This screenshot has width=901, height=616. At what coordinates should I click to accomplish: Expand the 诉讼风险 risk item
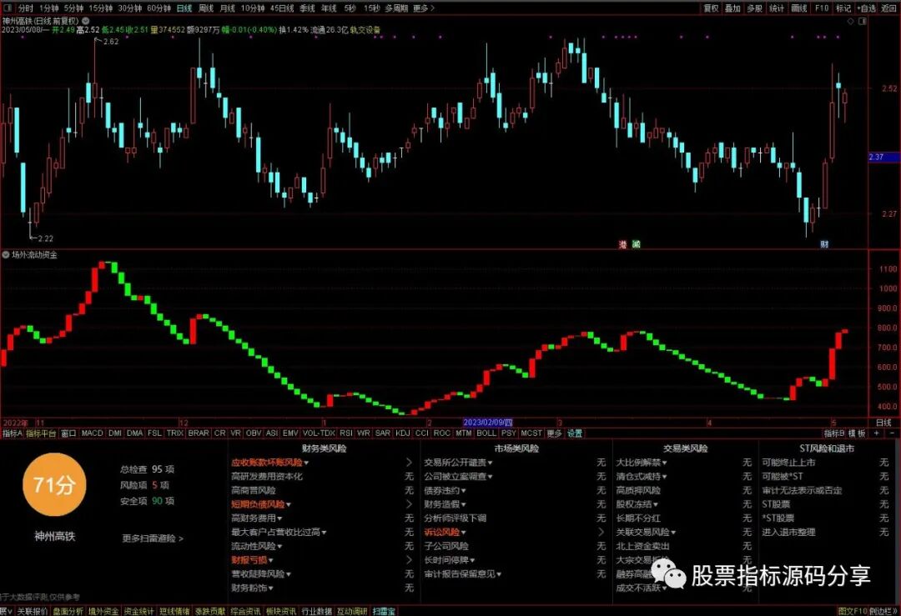pos(445,532)
